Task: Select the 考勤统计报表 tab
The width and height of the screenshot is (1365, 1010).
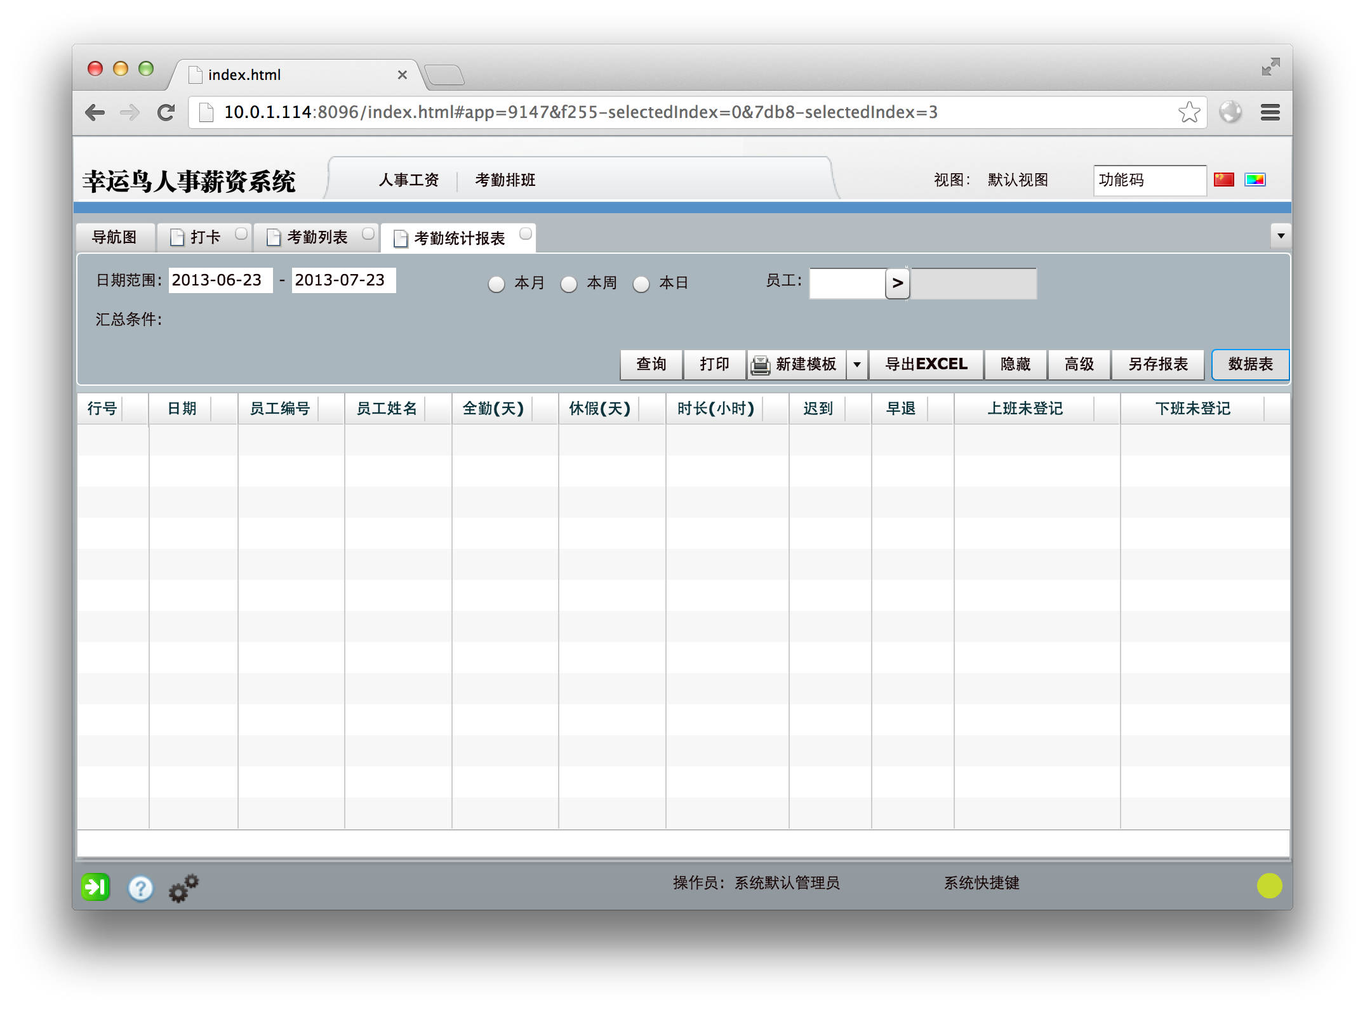Action: 458,238
